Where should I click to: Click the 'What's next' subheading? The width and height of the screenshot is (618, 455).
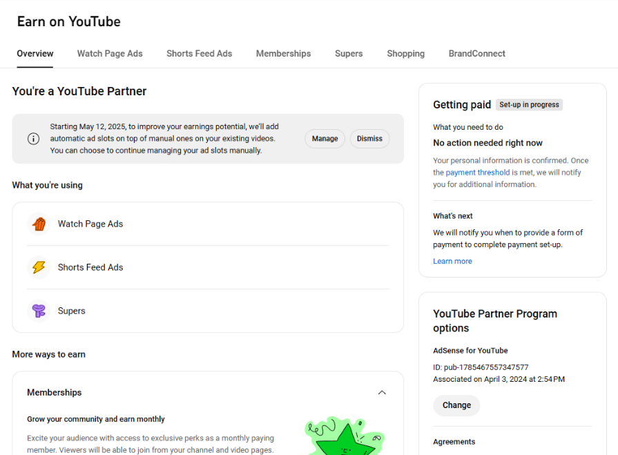[x=453, y=216]
